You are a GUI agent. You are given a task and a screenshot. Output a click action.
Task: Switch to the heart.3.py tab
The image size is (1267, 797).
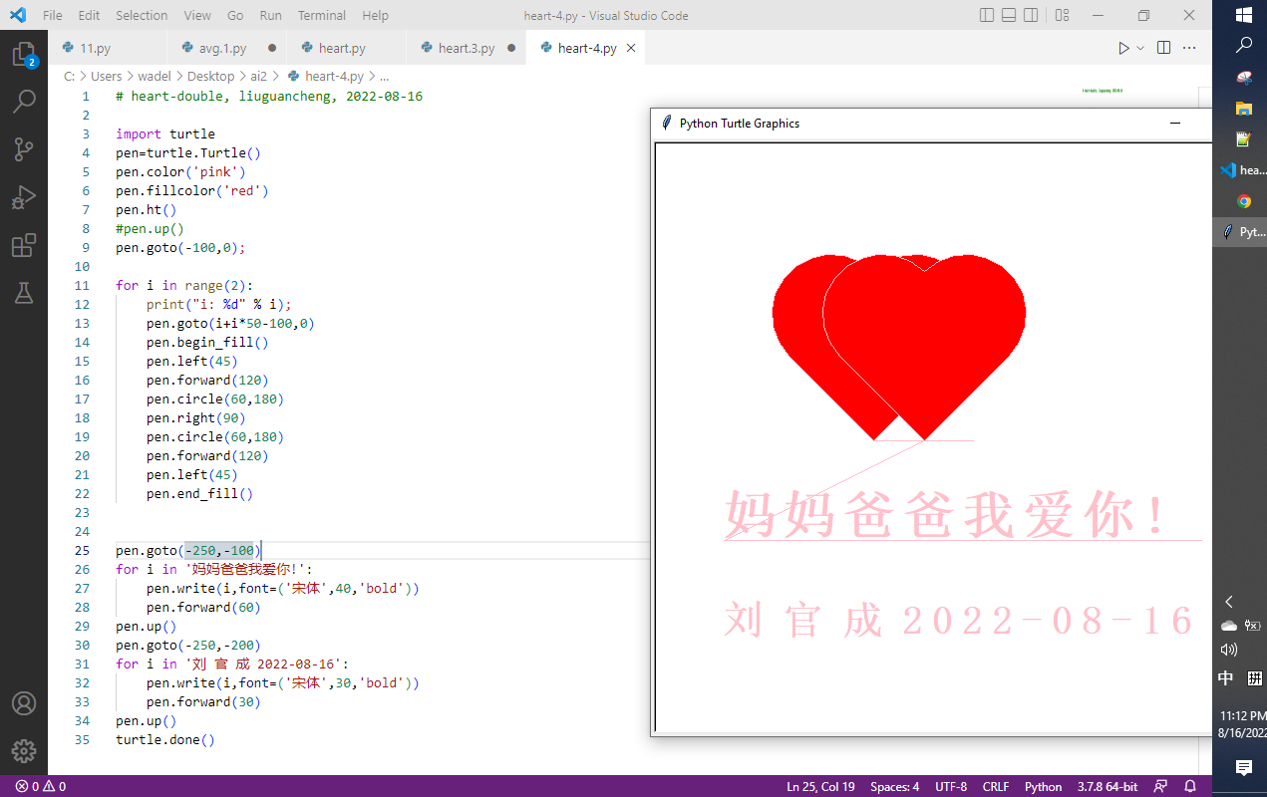click(x=467, y=48)
